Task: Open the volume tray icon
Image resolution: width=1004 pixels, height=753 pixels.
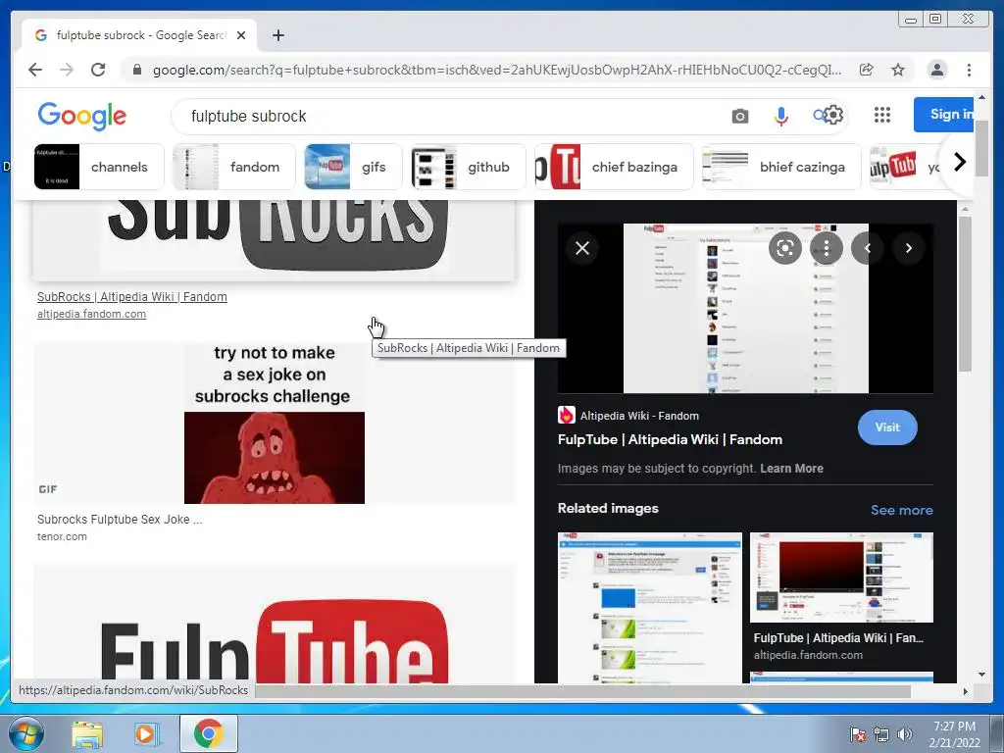Action: [x=904, y=734]
